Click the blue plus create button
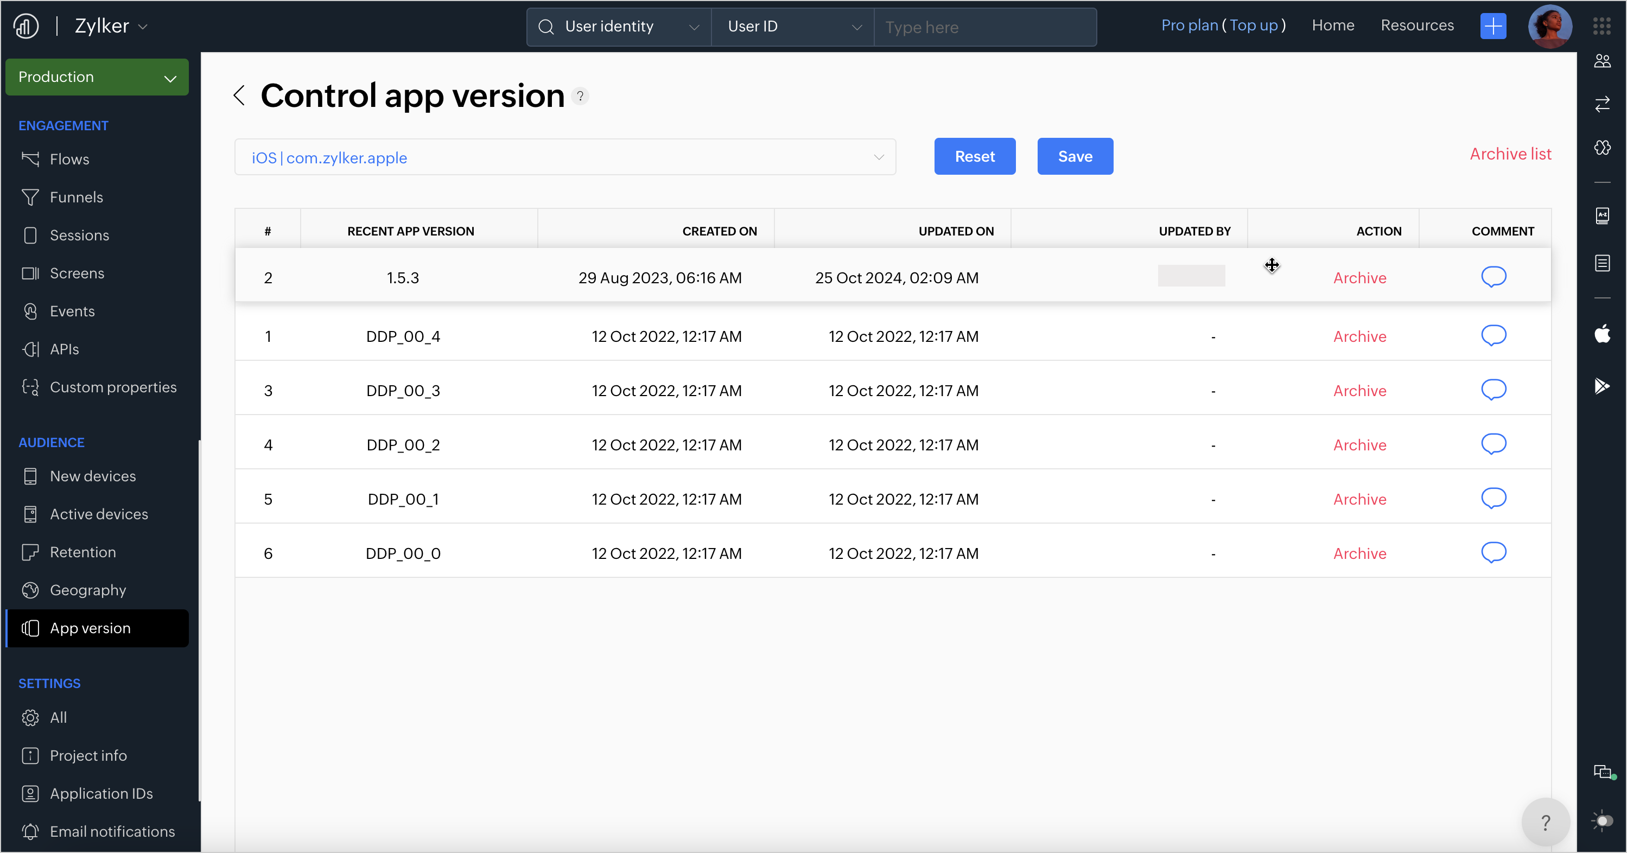Screen dimensions: 1627x853 1492,26
